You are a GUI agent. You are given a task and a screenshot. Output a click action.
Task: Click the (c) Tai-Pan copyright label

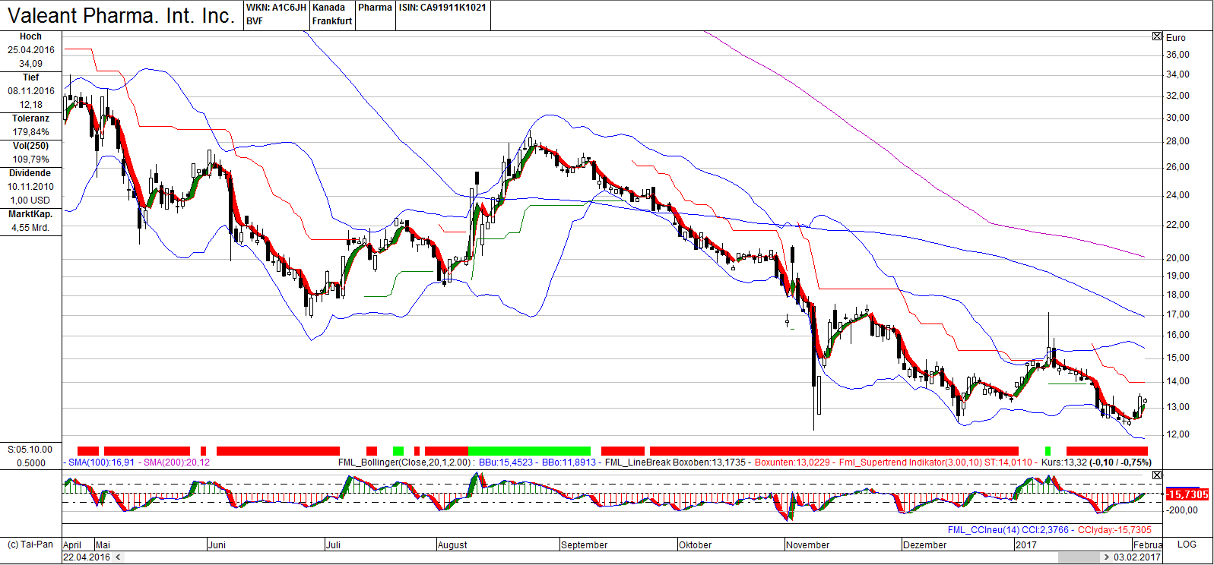pos(30,544)
